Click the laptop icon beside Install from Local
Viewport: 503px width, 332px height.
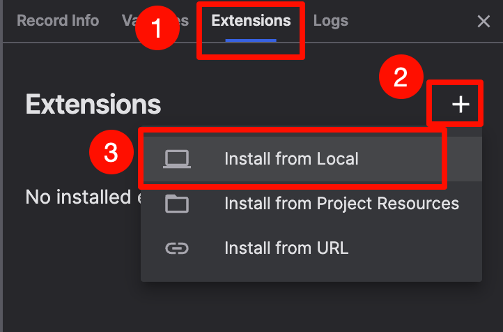pyautogui.click(x=176, y=159)
